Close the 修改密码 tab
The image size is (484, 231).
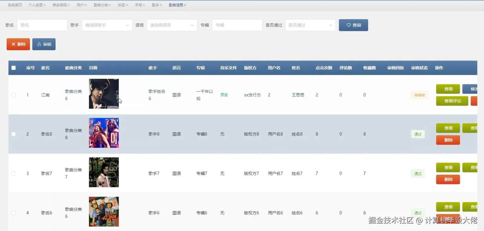click(x=69, y=5)
